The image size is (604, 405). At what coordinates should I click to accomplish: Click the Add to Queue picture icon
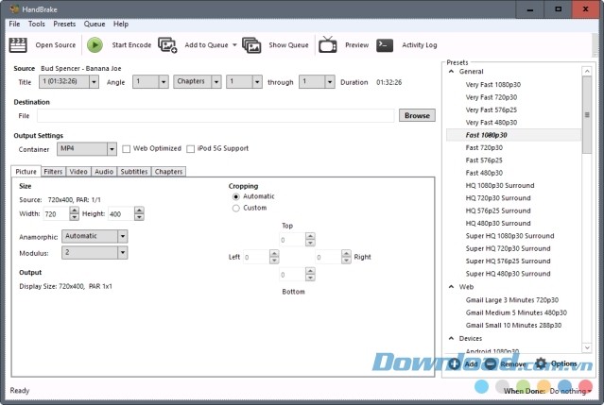[167, 45]
